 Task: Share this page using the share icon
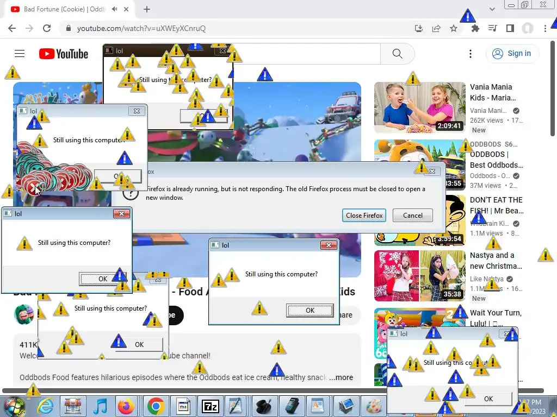pos(436,28)
